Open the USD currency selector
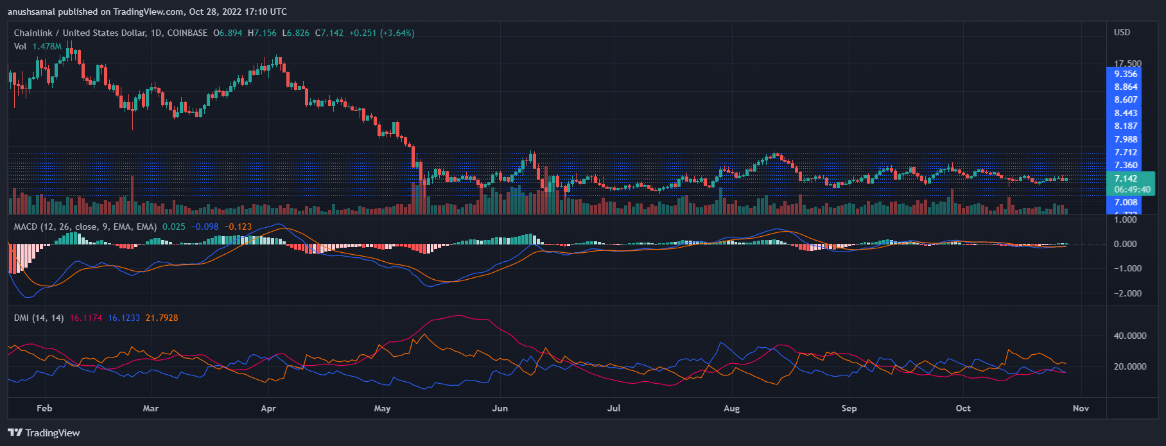 (x=1122, y=32)
